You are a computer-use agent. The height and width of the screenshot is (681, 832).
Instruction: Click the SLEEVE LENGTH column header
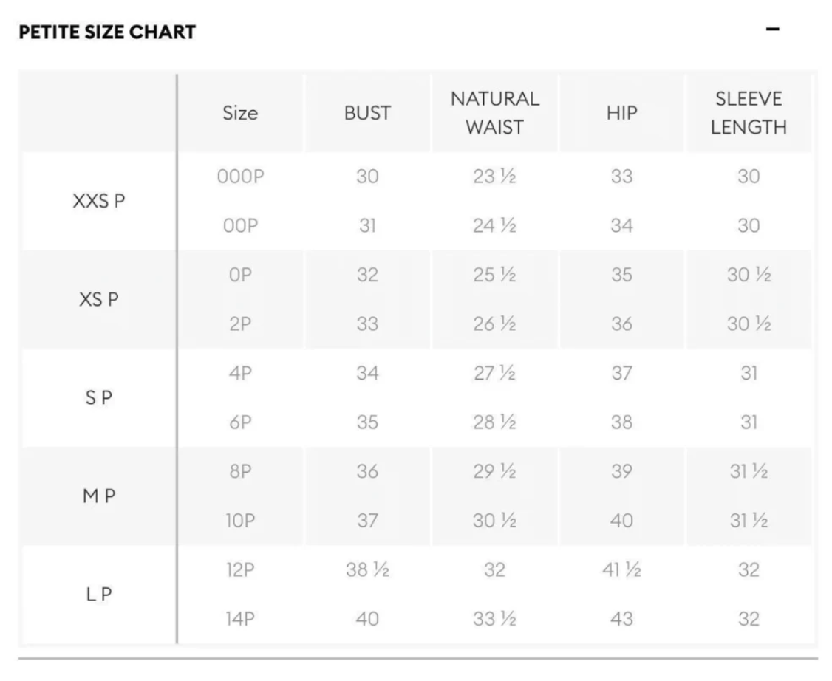coord(749,113)
